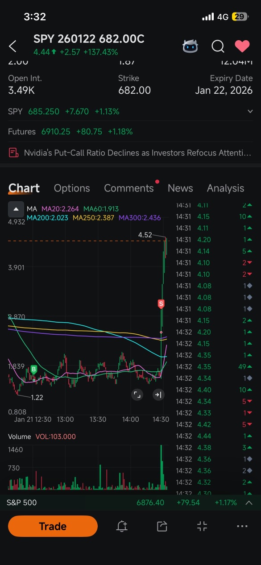Collapse the MA indicator legend arrow
The height and width of the screenshot is (565, 261).
click(16, 209)
